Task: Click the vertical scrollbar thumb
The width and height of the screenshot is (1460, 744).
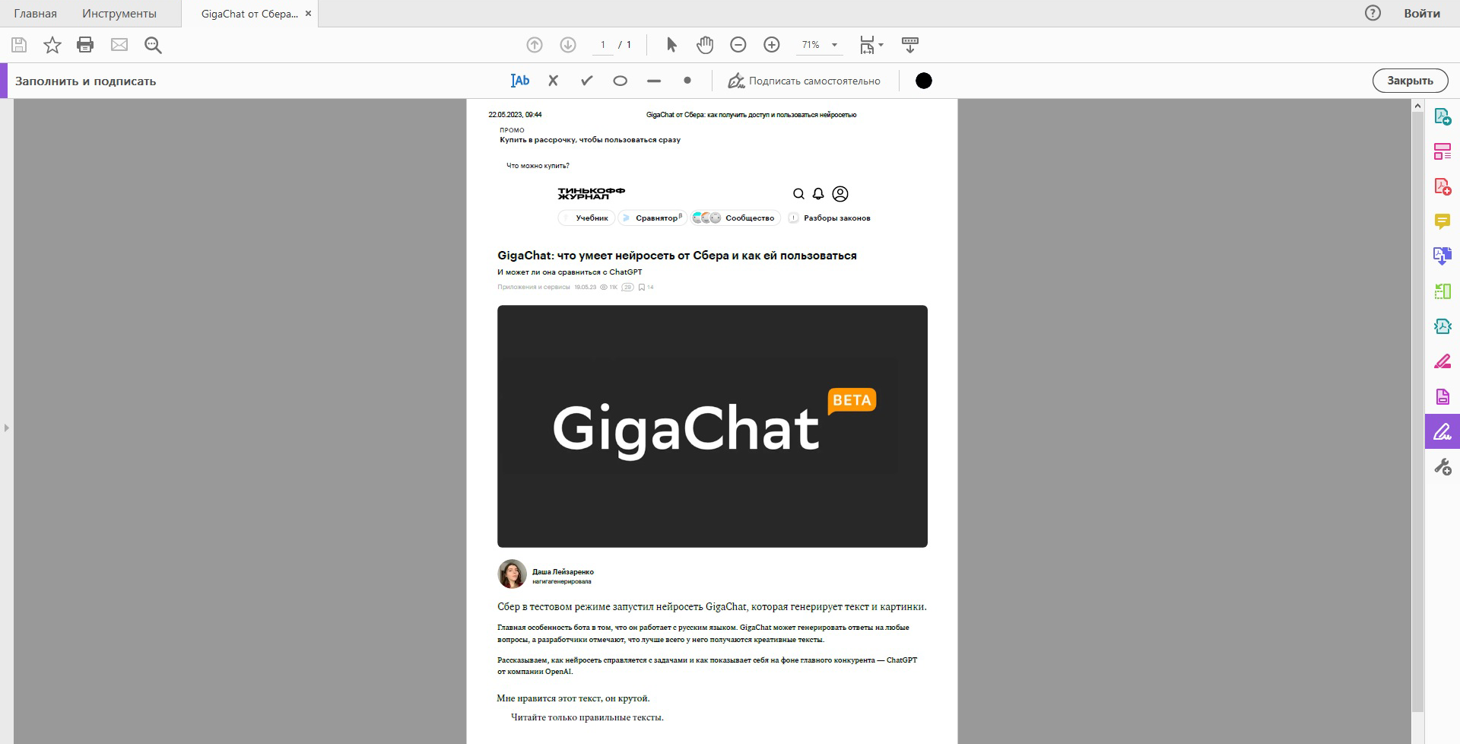Action: coord(1417,411)
